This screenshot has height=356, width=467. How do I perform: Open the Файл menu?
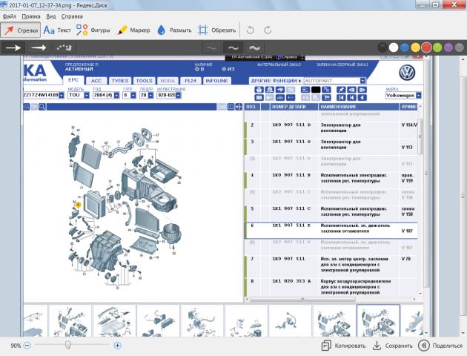point(9,16)
